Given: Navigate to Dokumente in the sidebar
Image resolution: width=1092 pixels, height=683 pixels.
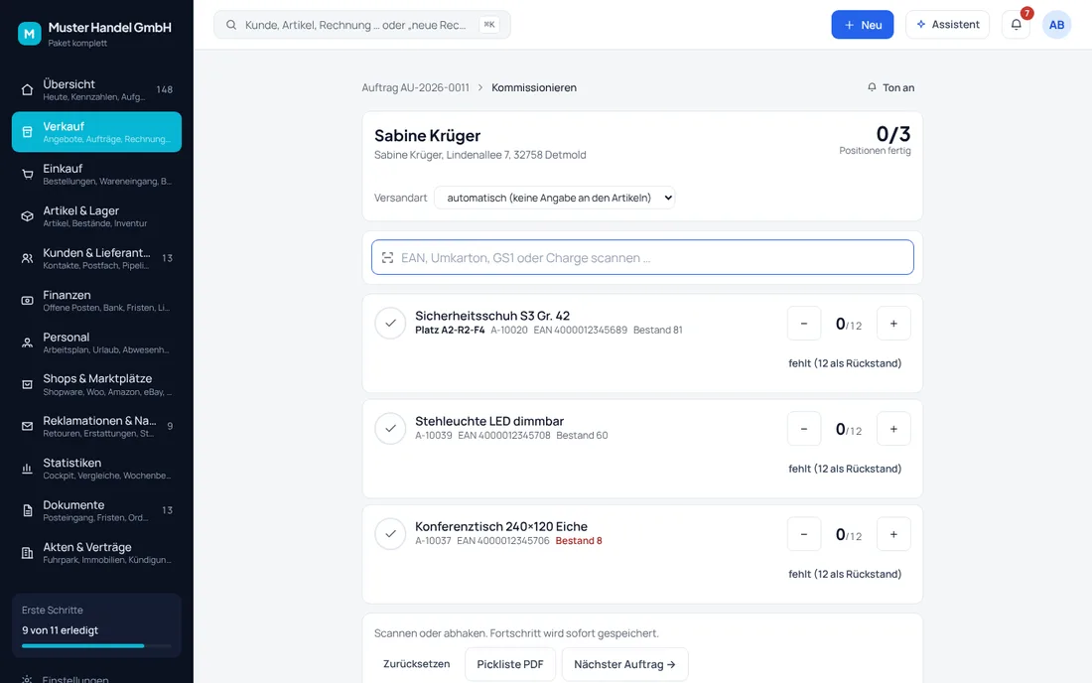Looking at the screenshot, I should coord(97,510).
